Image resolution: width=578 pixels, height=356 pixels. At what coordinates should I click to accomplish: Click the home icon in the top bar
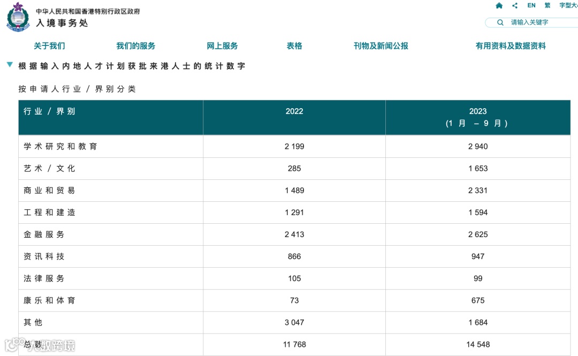(x=499, y=5)
